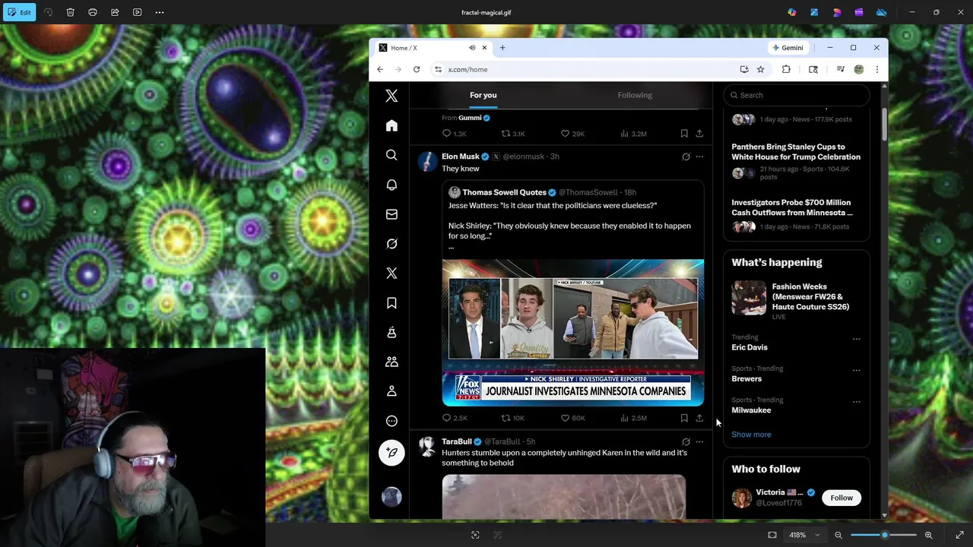Reload the x.com page

tap(417, 69)
